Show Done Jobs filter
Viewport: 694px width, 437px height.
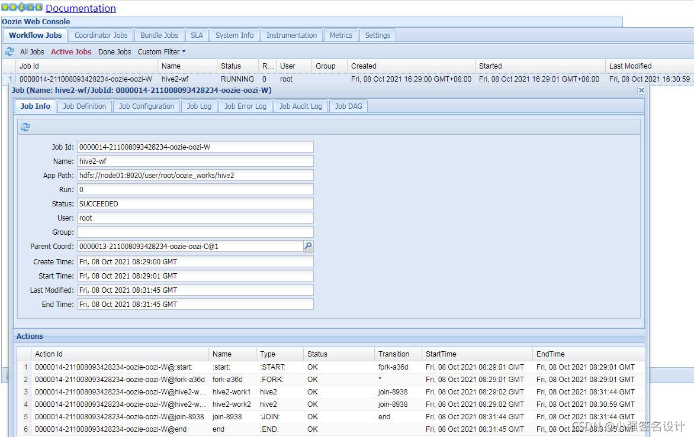click(115, 51)
